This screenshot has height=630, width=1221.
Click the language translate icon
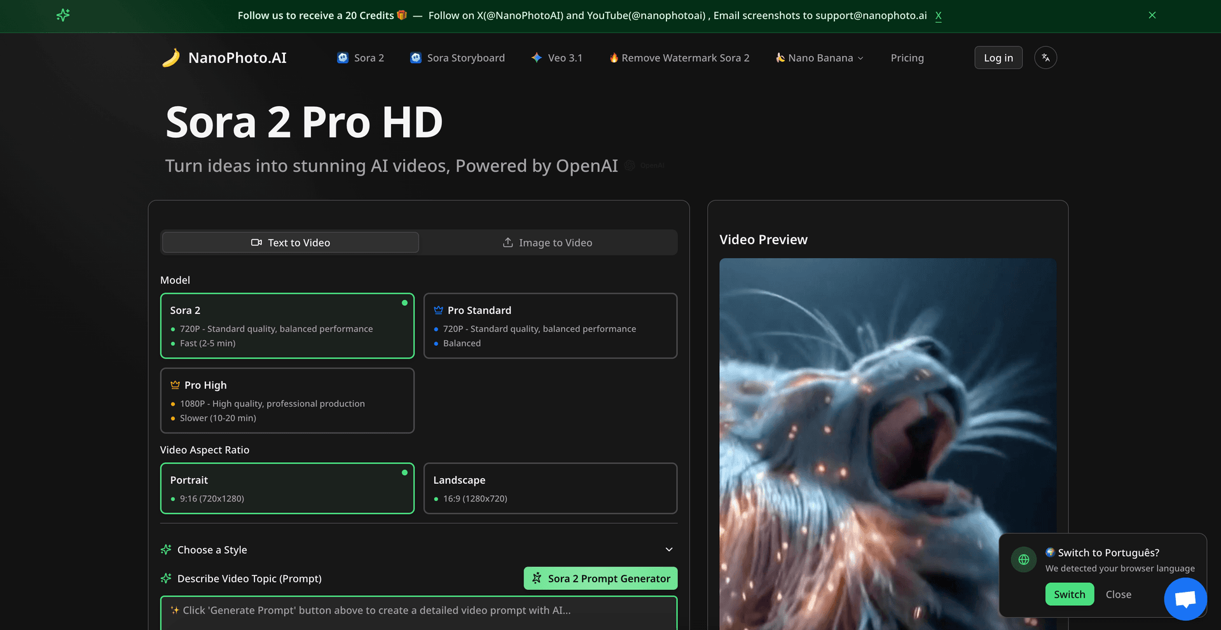1045,58
